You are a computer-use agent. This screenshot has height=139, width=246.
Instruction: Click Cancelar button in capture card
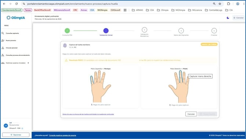[x=191, y=114]
